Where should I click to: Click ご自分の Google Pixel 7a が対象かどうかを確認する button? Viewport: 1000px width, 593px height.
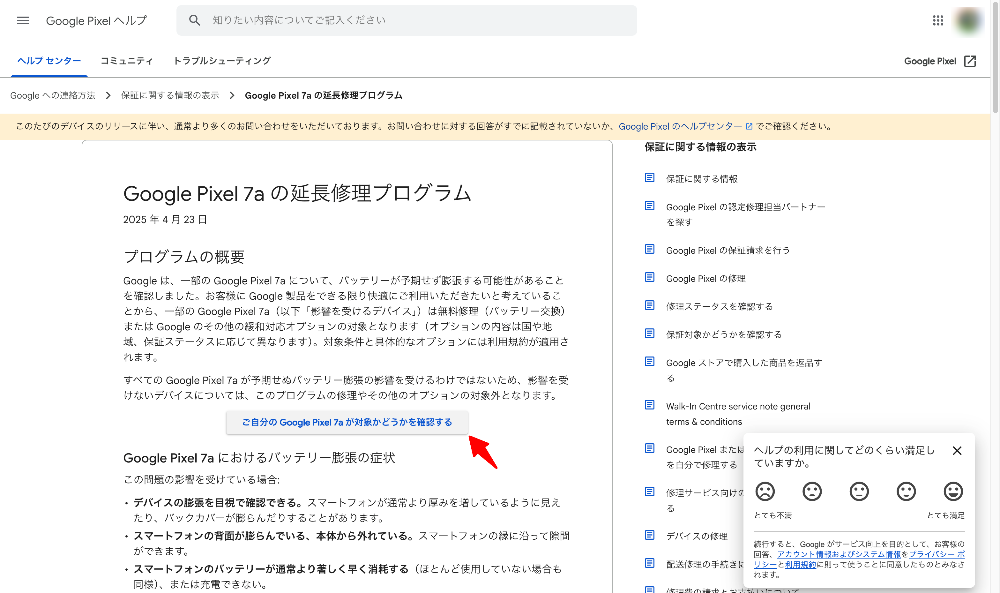click(347, 422)
